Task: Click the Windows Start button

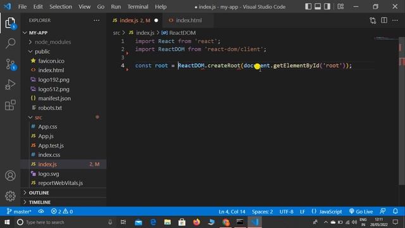Action: point(7,222)
